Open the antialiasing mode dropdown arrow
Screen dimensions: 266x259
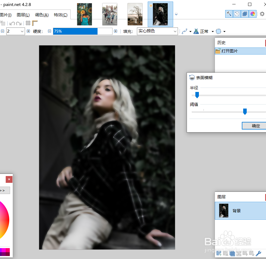190,32
